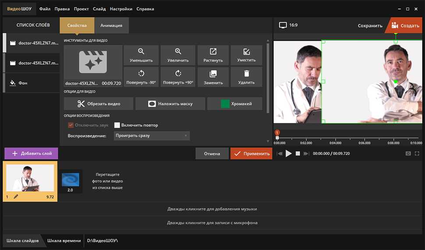Switch to the Анимация tab
This screenshot has height=250, width=425.
[x=111, y=25]
